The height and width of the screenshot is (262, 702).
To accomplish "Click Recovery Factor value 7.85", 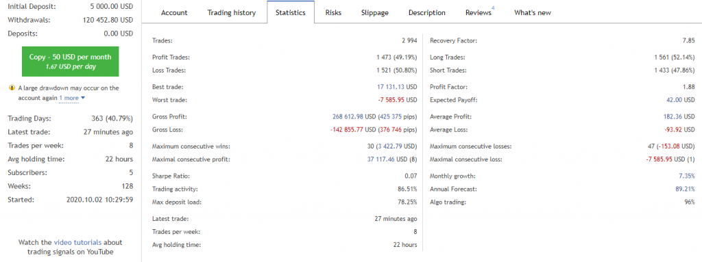I will click(x=688, y=40).
